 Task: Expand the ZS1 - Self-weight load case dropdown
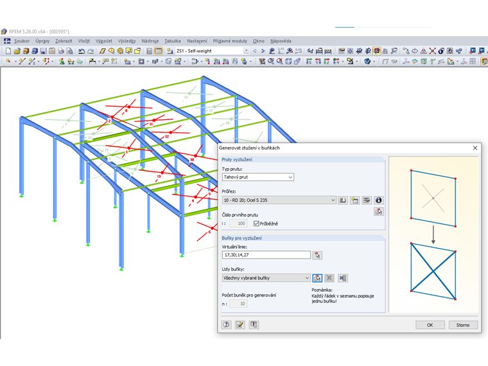(246, 51)
